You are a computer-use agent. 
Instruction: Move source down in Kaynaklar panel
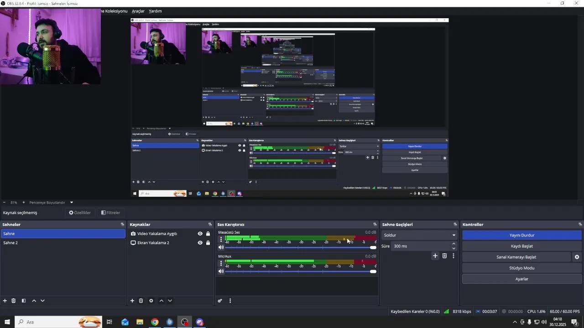pos(170,301)
